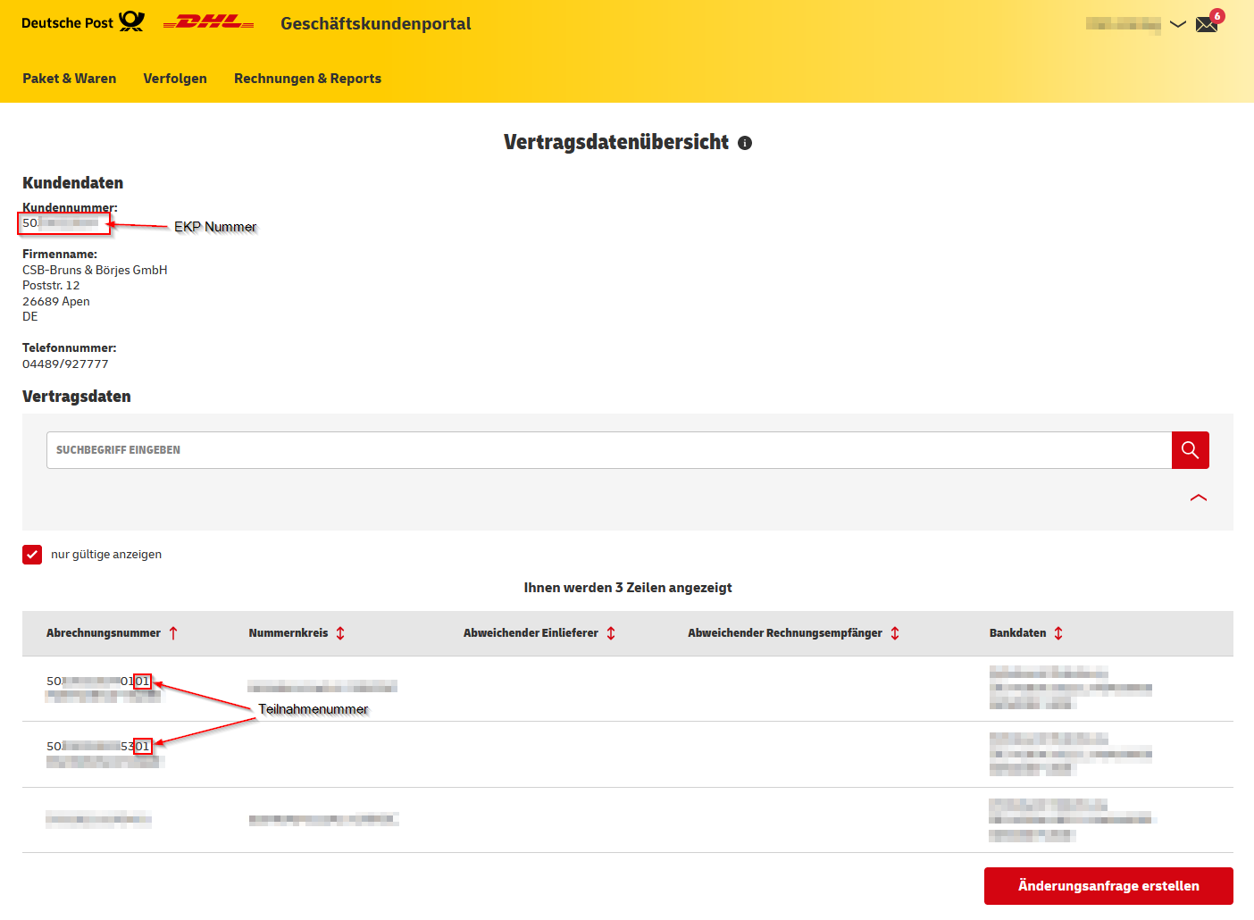Uncheck the nur gültige anzeigen checkbox
1254x920 pixels.
click(x=32, y=555)
